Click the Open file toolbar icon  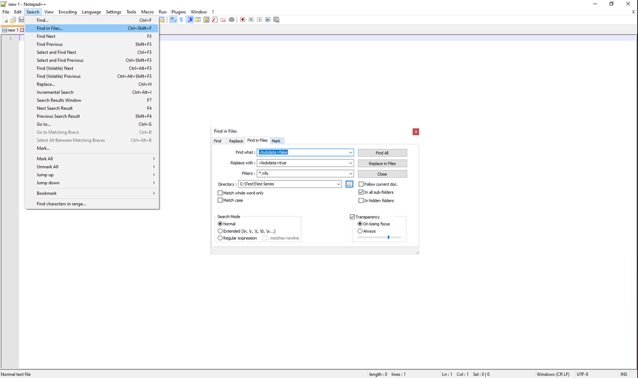pos(13,20)
